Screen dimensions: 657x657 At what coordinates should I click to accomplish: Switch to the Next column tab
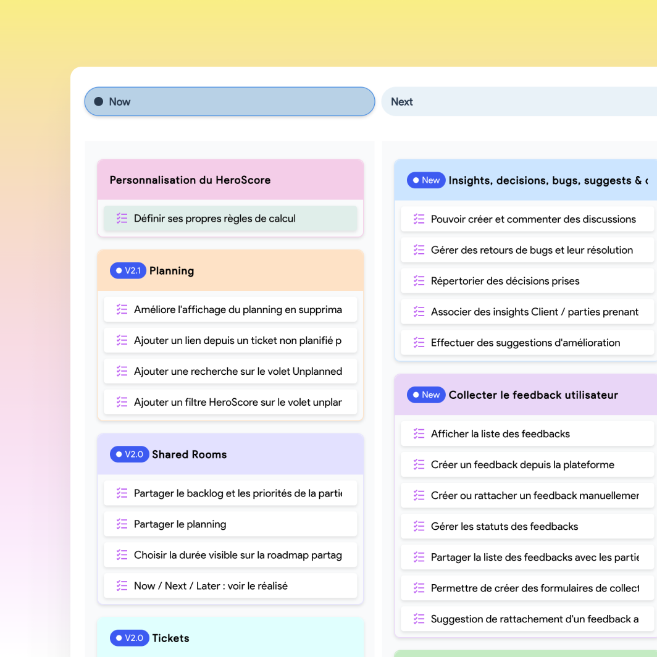pos(519,102)
